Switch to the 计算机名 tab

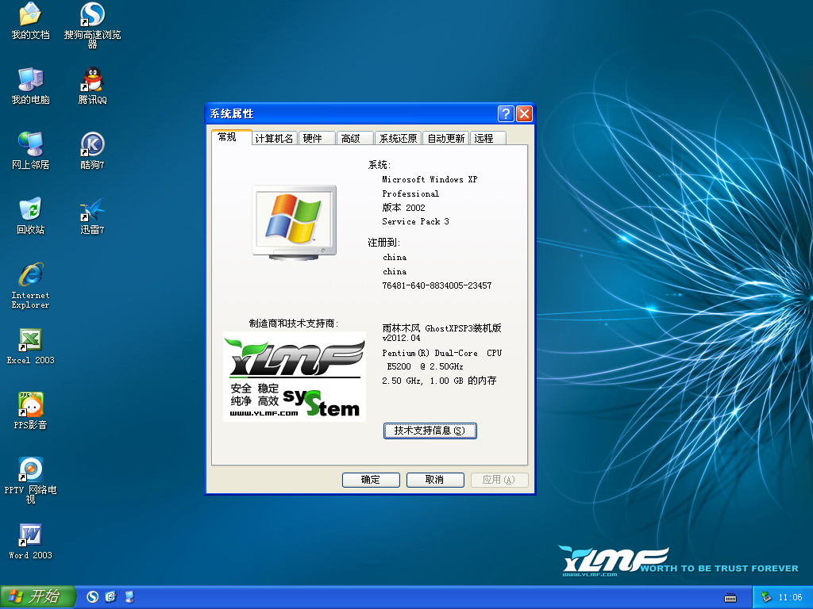[x=275, y=138]
